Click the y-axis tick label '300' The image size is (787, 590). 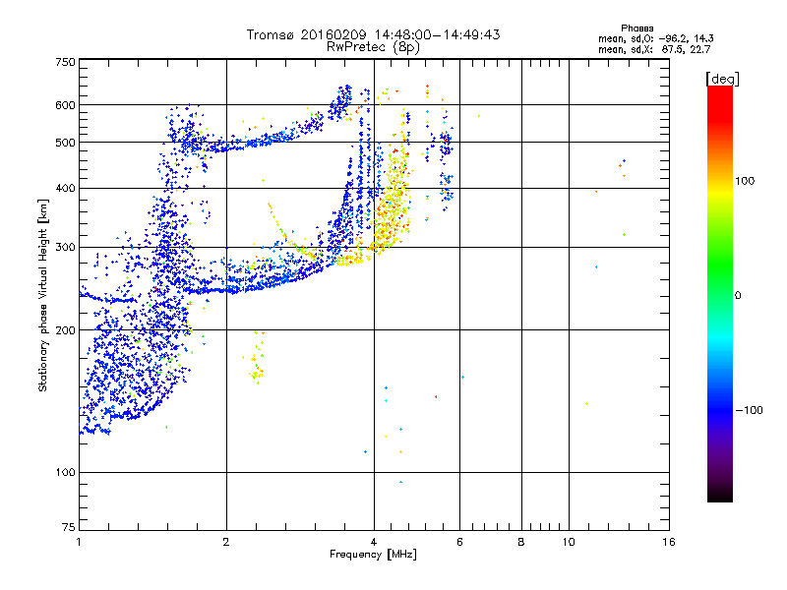coord(65,248)
